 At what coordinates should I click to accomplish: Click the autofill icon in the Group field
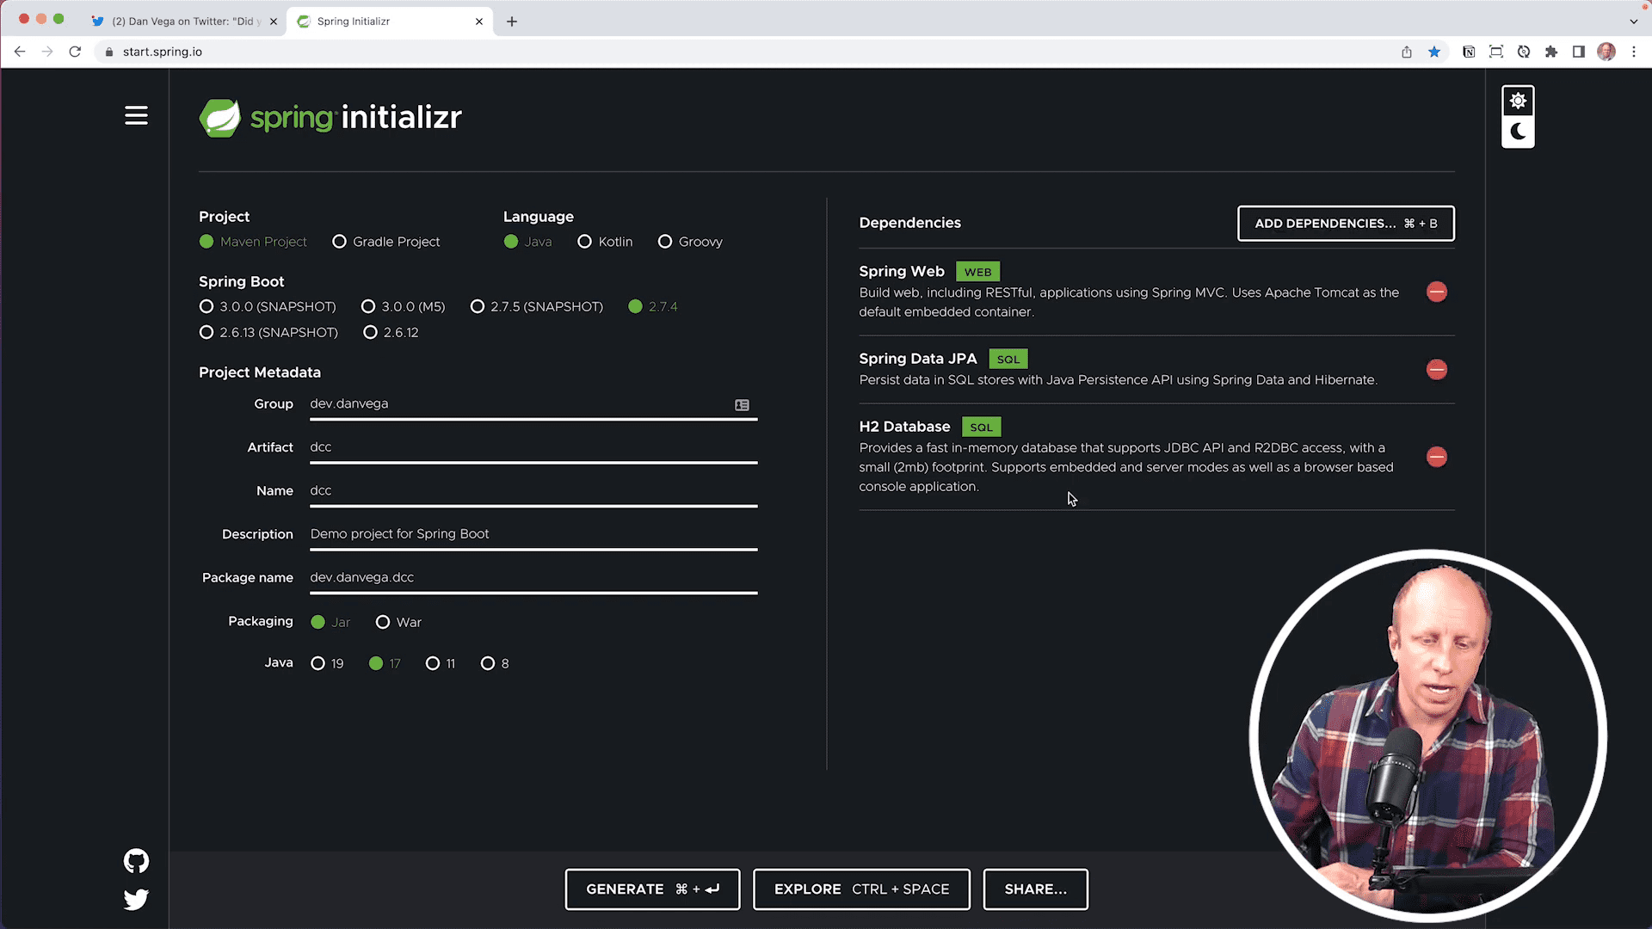click(x=742, y=404)
